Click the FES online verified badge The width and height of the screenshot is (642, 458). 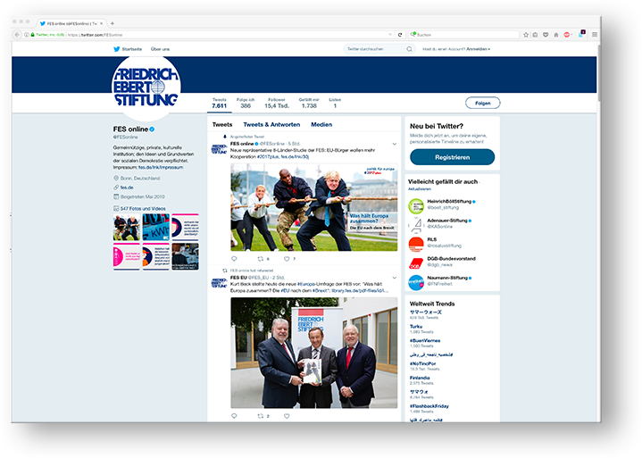coord(152,129)
